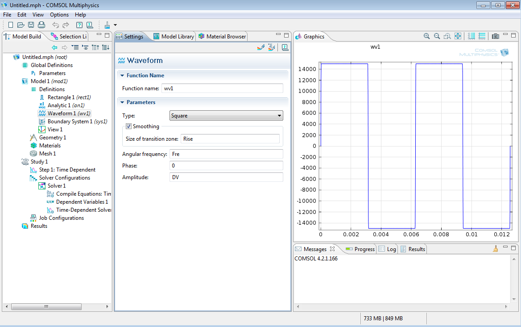This screenshot has height=327, width=521.
Task: Select Rectangle 1 (rect1) in model tree
Action: [x=69, y=97]
